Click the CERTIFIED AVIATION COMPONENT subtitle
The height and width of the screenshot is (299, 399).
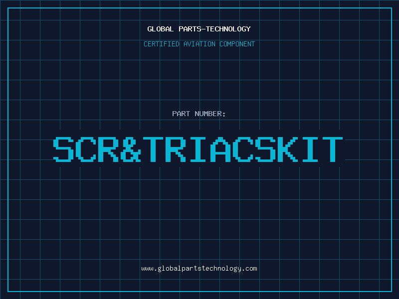pos(199,44)
